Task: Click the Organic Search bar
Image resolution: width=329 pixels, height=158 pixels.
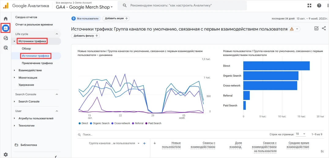Action: click(x=271, y=76)
